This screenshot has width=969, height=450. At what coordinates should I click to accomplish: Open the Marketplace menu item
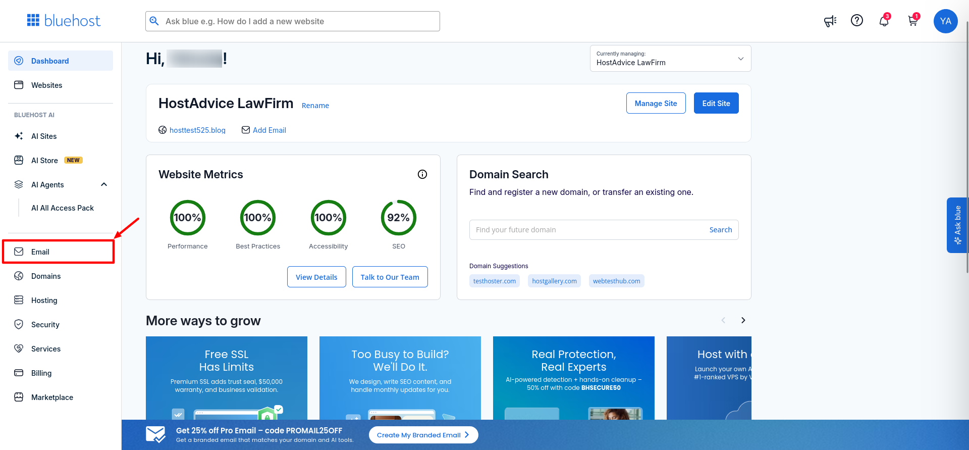[61, 397]
